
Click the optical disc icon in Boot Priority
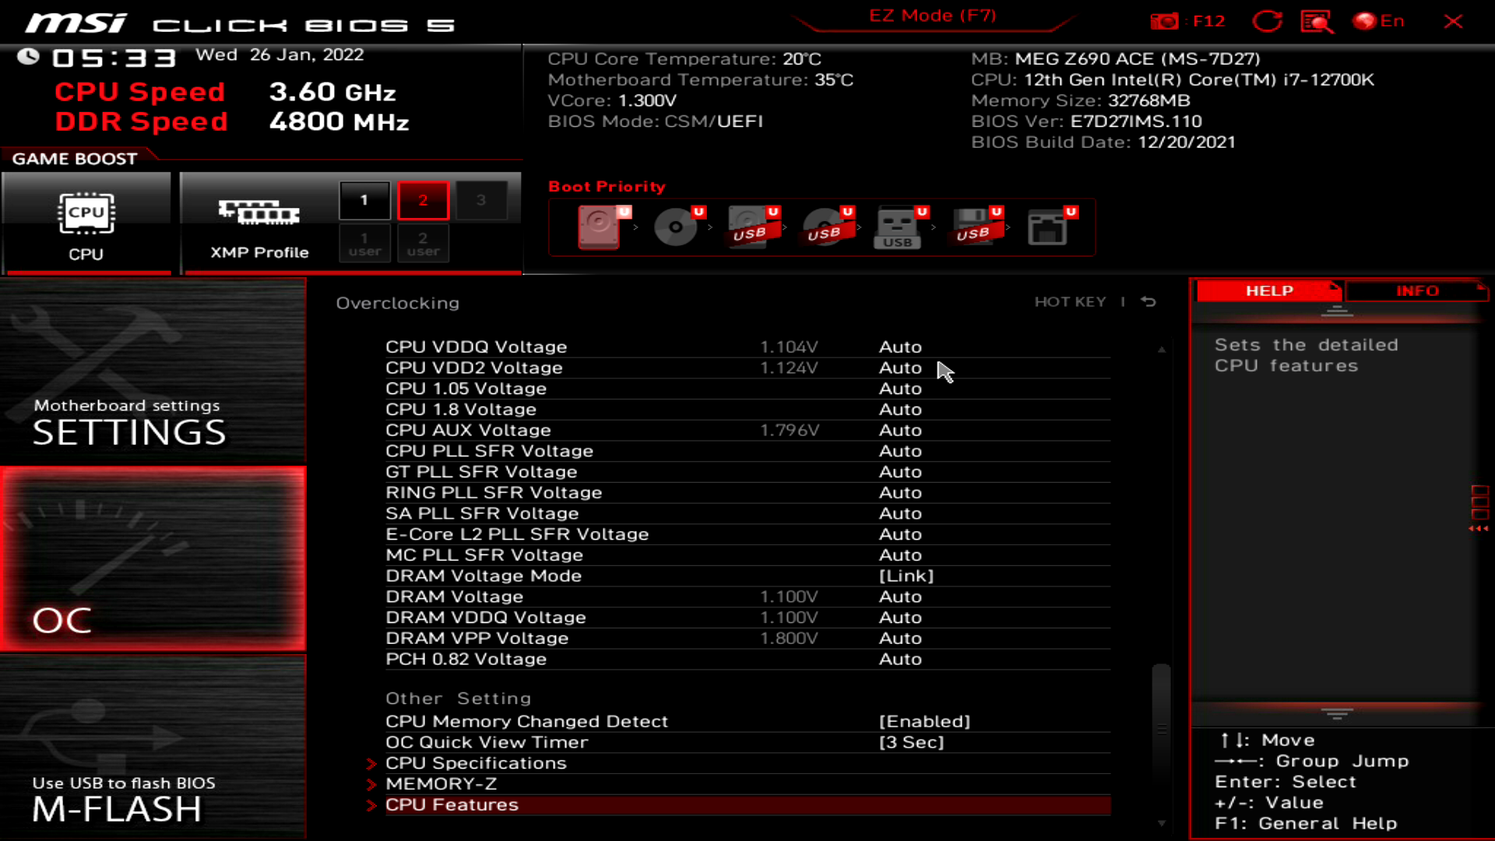676,227
